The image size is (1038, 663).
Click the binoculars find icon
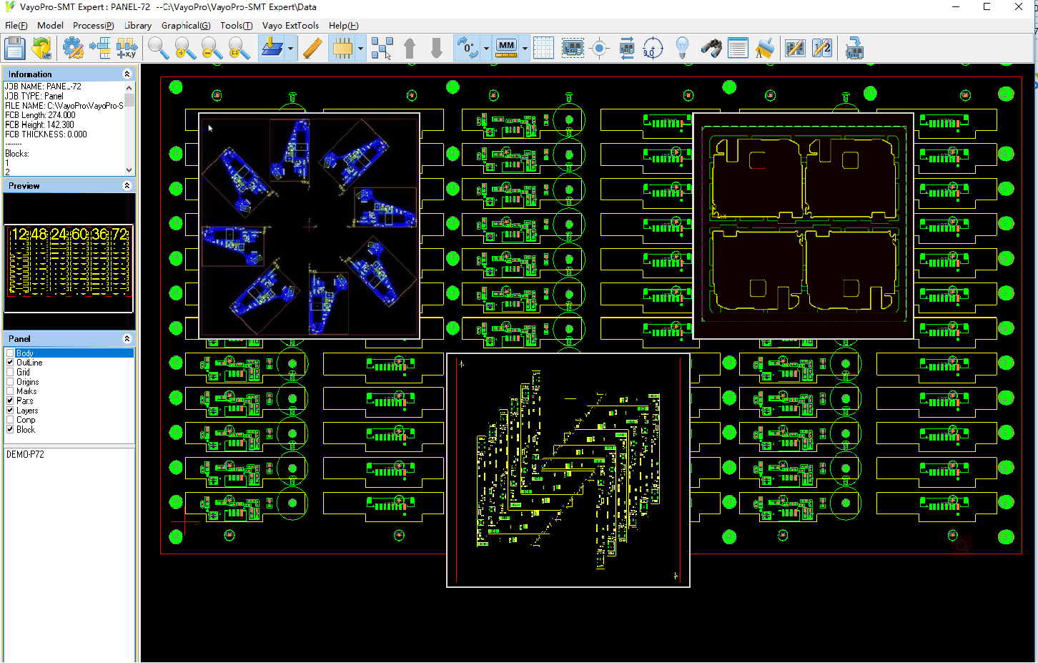point(711,49)
